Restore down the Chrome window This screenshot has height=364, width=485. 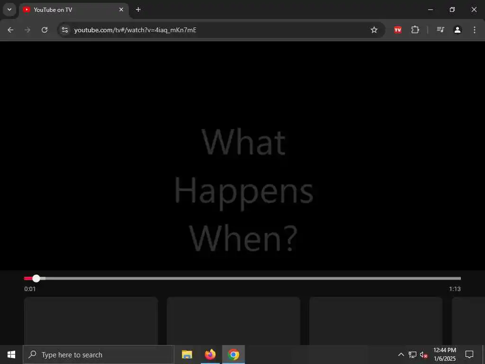(x=452, y=9)
